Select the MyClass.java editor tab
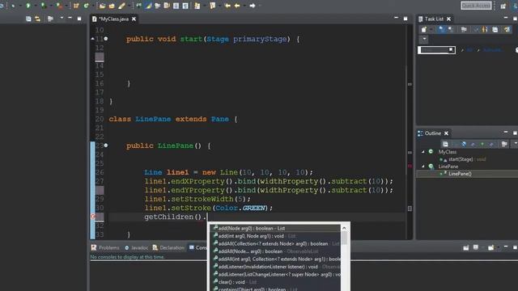Screen dimensions: 518x291 point(113,19)
